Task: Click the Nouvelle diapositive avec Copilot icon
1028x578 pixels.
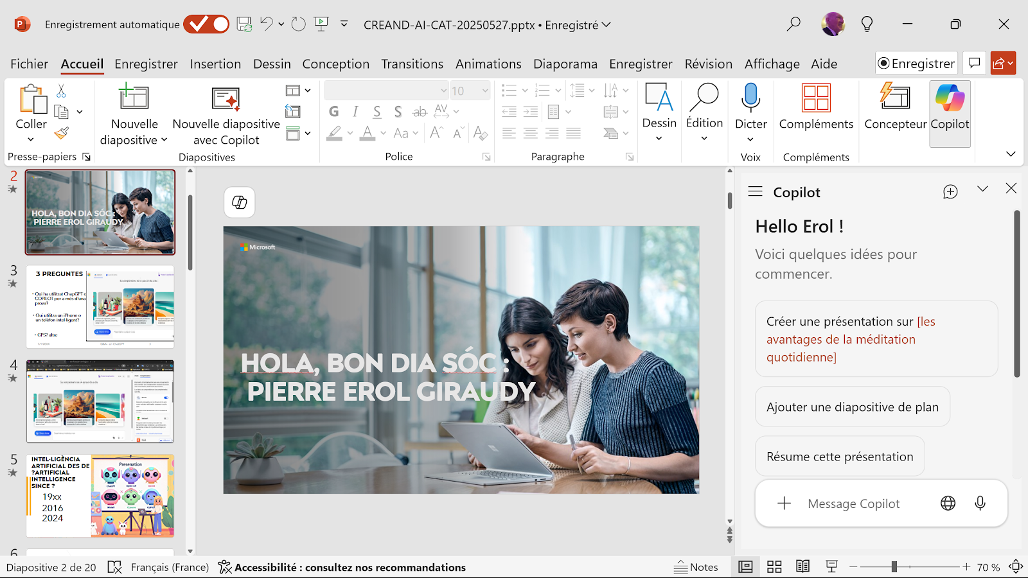Action: coord(226,100)
